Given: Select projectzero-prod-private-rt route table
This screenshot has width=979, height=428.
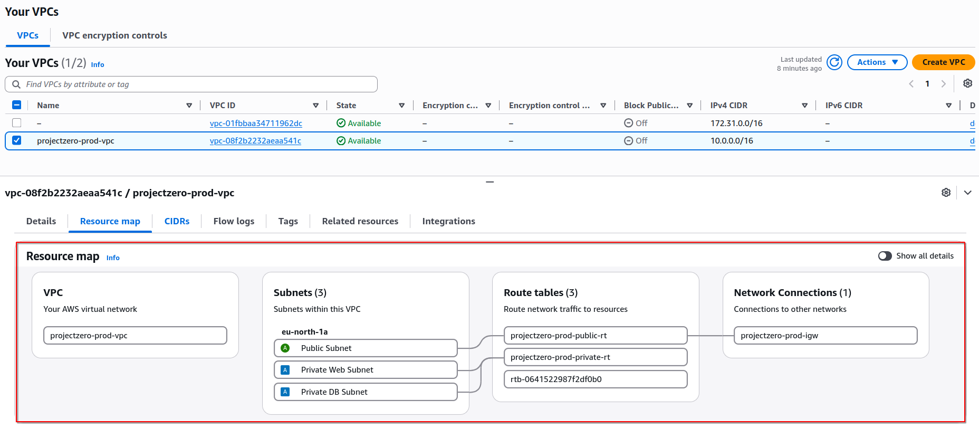Looking at the screenshot, I should point(596,357).
